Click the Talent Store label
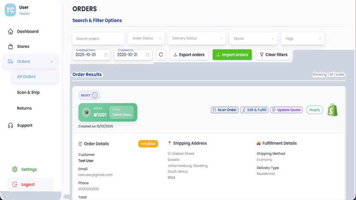 [x=122, y=115]
